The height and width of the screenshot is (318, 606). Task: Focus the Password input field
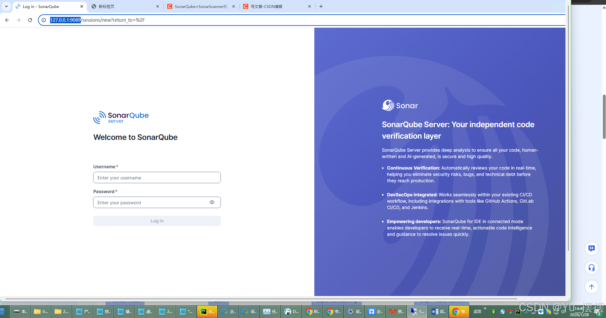tap(157, 202)
